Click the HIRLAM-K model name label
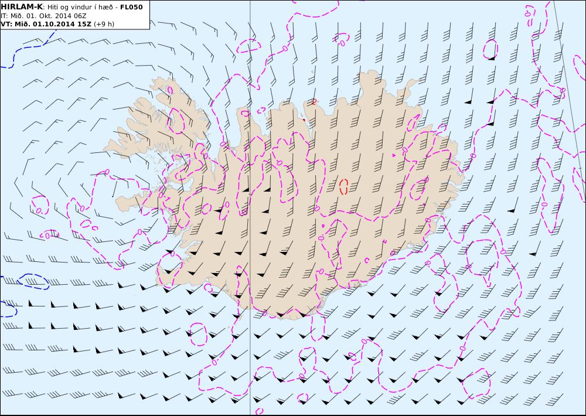Image resolution: width=586 pixels, height=416 pixels. click(22, 7)
